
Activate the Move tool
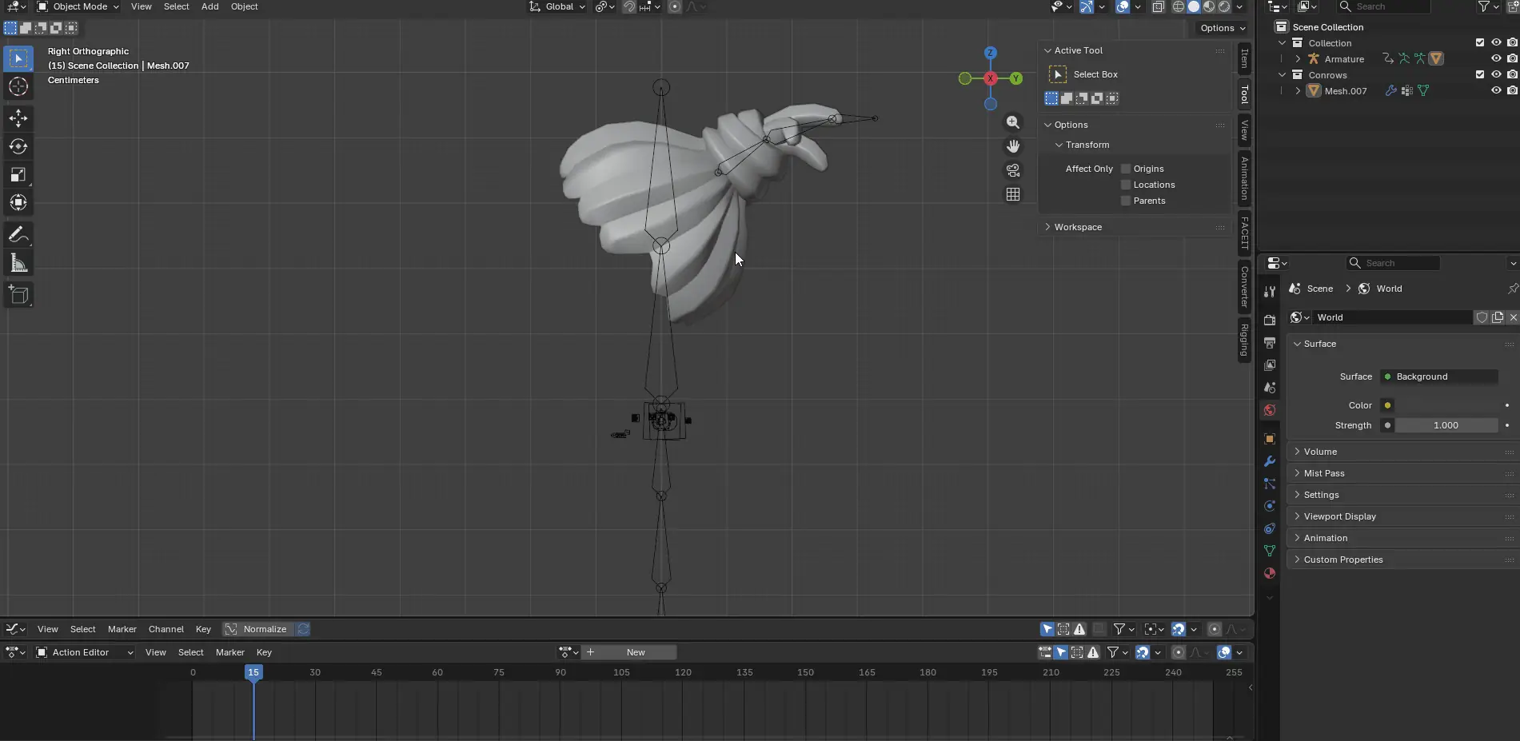18,118
